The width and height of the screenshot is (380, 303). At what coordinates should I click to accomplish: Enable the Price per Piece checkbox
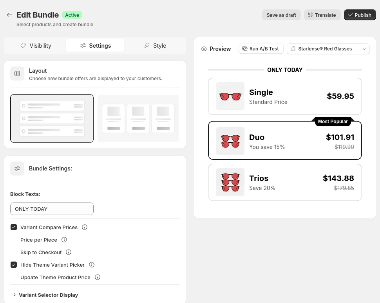click(14, 240)
